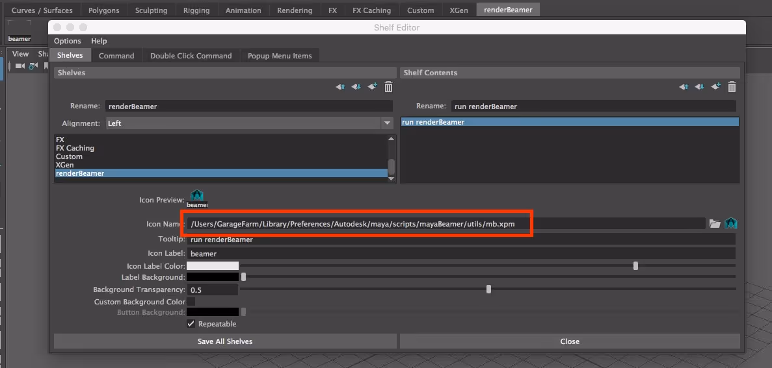Run the beamer shelf button in the Maya shelf
Screen dimensions: 772x368
pyautogui.click(x=20, y=32)
